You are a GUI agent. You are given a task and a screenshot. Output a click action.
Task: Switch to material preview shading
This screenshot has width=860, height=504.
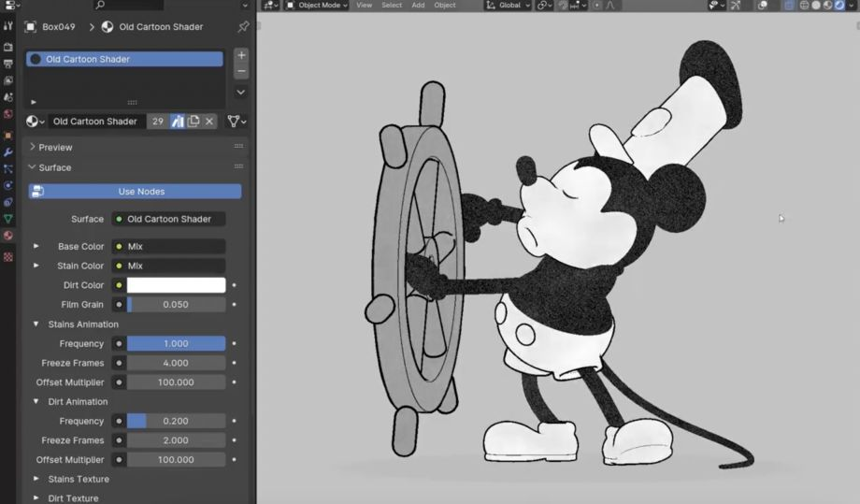[827, 5]
